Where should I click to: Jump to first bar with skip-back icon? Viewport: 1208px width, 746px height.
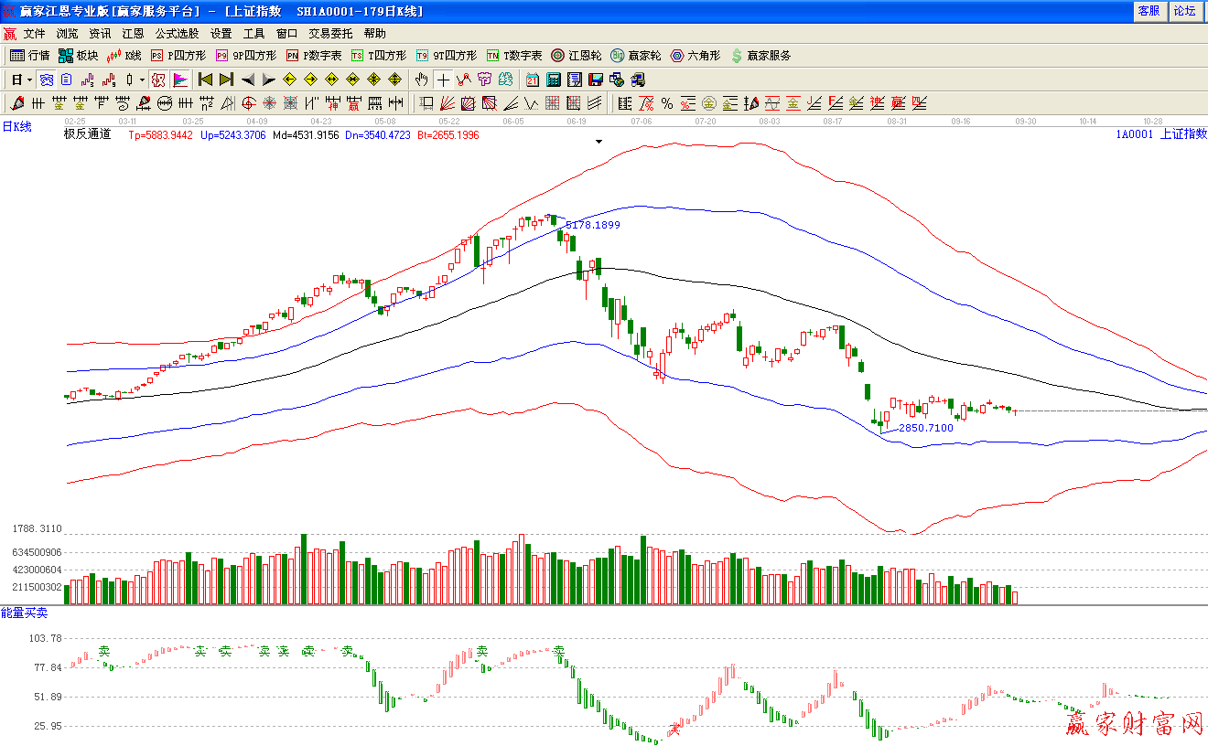(x=206, y=80)
